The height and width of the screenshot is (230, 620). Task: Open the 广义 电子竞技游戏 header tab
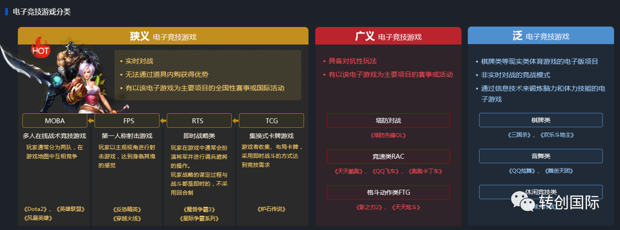[x=388, y=36]
